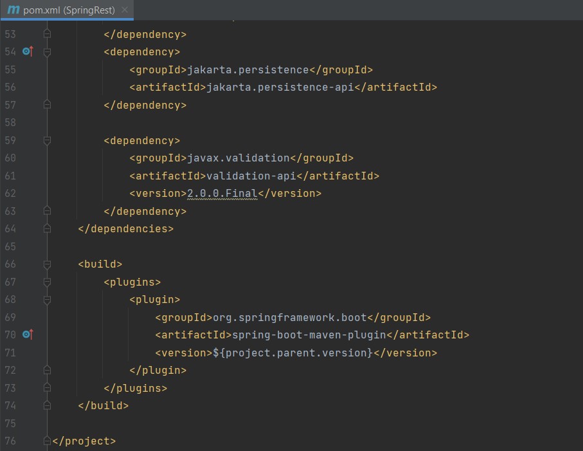The width and height of the screenshot is (583, 451).
Task: Collapse the dependency block at line 59
Action: pos(47,141)
